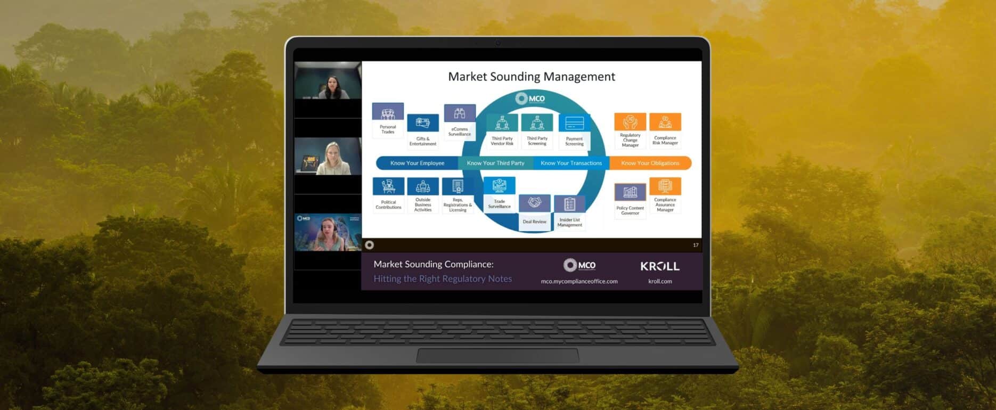
Task: Open the kroll.com link
Action: point(660,282)
